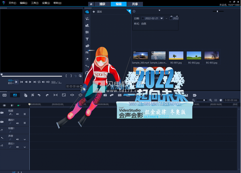
Task: Click the Slip tool icon
Action: (x=56, y=95)
